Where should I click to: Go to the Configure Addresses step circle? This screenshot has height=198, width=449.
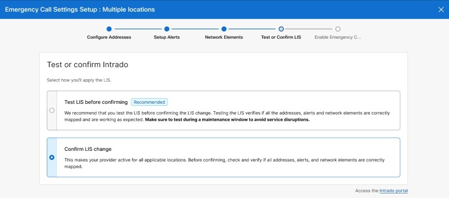(109, 29)
